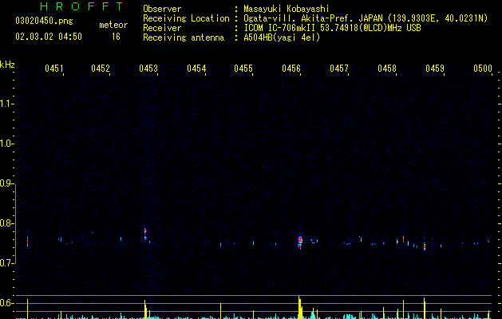Image resolution: width=502 pixels, height=319 pixels.
Task: Click the timestamp 02.03.02 04:50
Action: coord(49,37)
